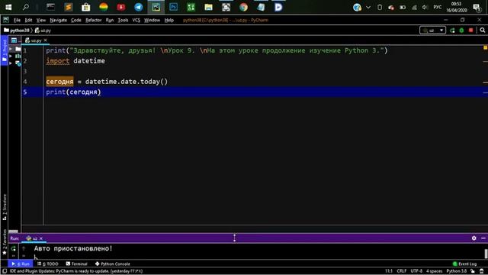Open the View menu

tap(40, 20)
